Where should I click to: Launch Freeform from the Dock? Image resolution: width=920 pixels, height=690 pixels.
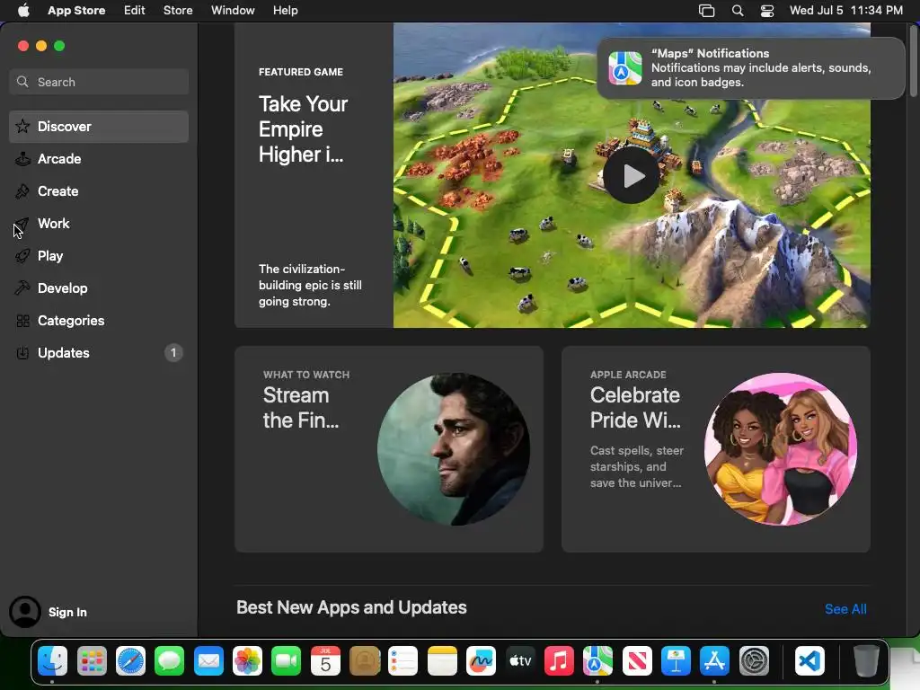tap(482, 661)
